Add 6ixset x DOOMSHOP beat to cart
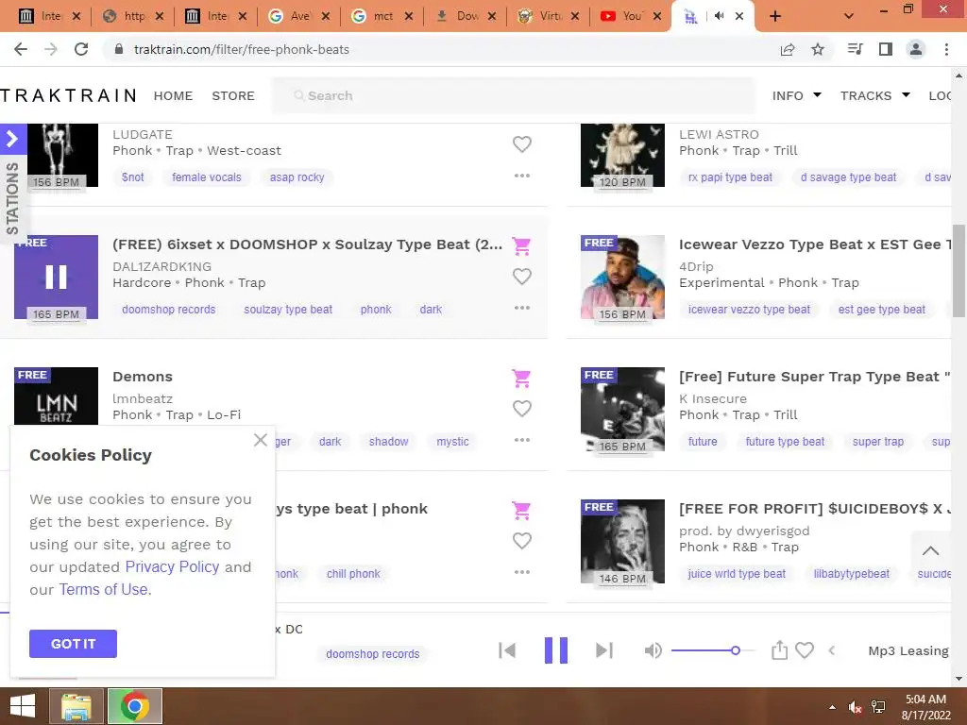The image size is (967, 725). pyautogui.click(x=521, y=246)
